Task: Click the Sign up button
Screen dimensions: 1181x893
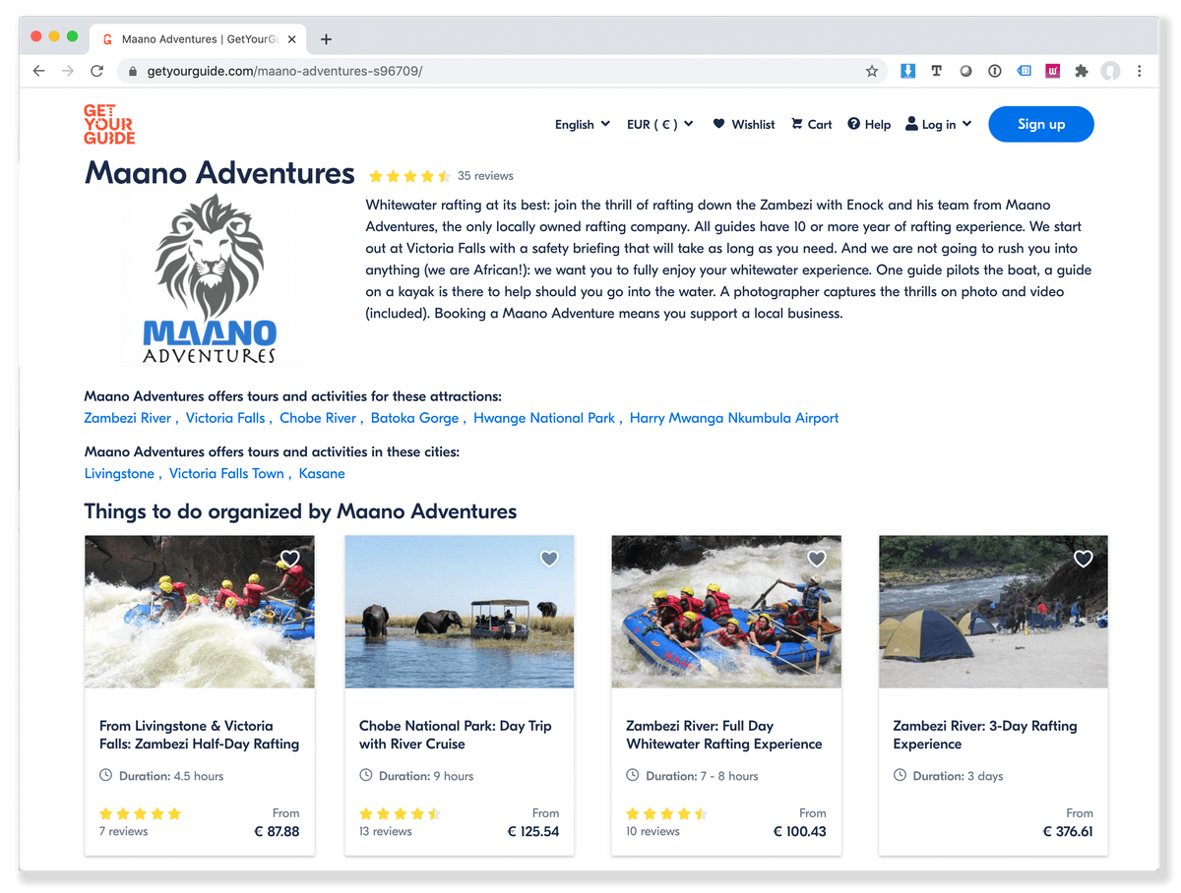Action: point(1041,124)
